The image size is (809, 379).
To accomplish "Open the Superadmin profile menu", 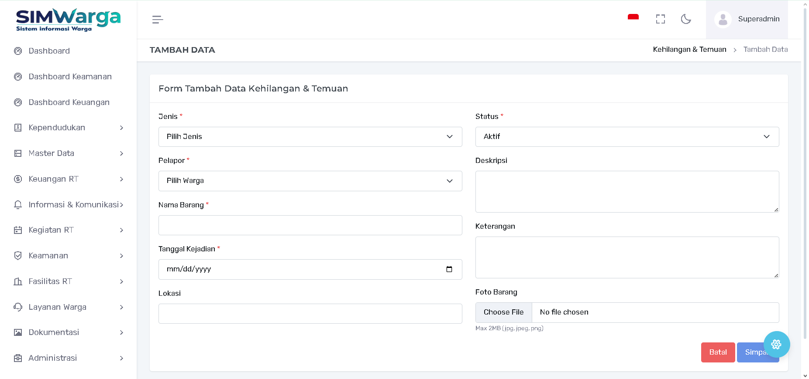I will pos(747,19).
